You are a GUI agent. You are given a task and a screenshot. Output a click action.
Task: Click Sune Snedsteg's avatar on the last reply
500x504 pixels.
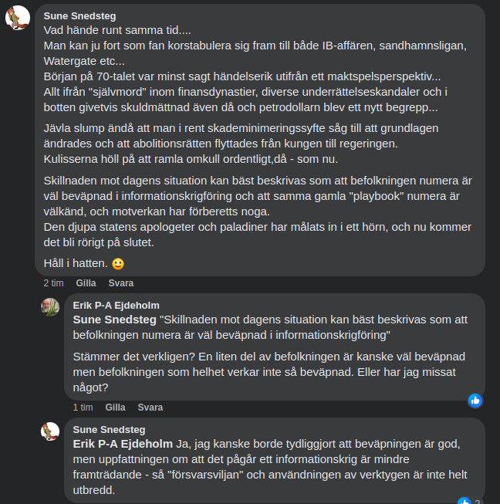50,431
